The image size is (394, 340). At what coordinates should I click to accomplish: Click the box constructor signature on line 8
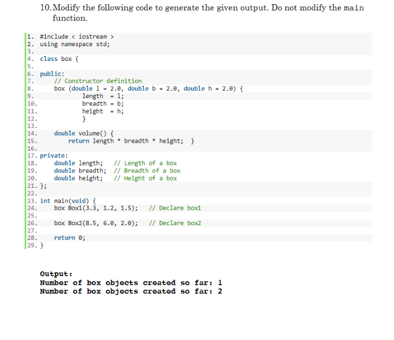coord(148,89)
